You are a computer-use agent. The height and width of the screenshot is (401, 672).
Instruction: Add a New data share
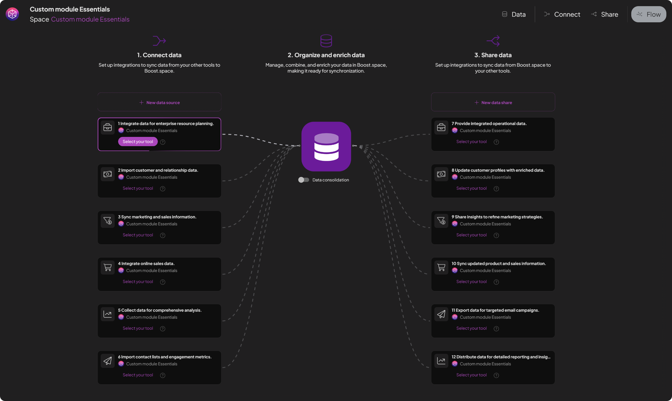tap(493, 102)
